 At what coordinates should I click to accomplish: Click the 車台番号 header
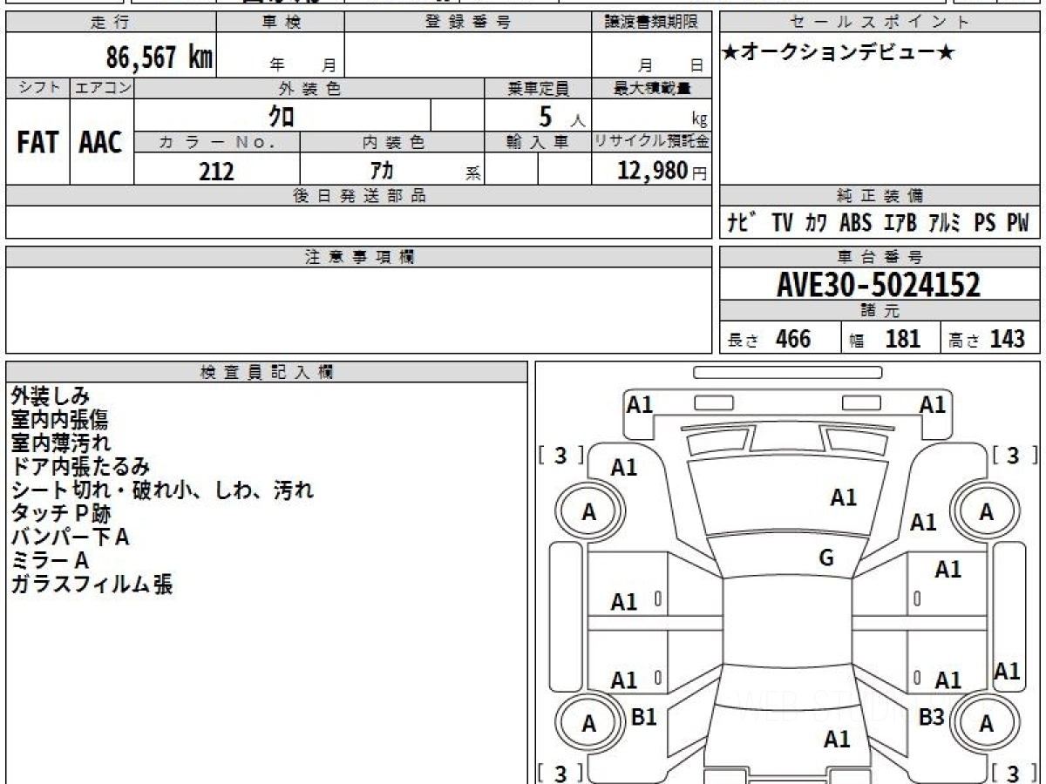click(880, 257)
